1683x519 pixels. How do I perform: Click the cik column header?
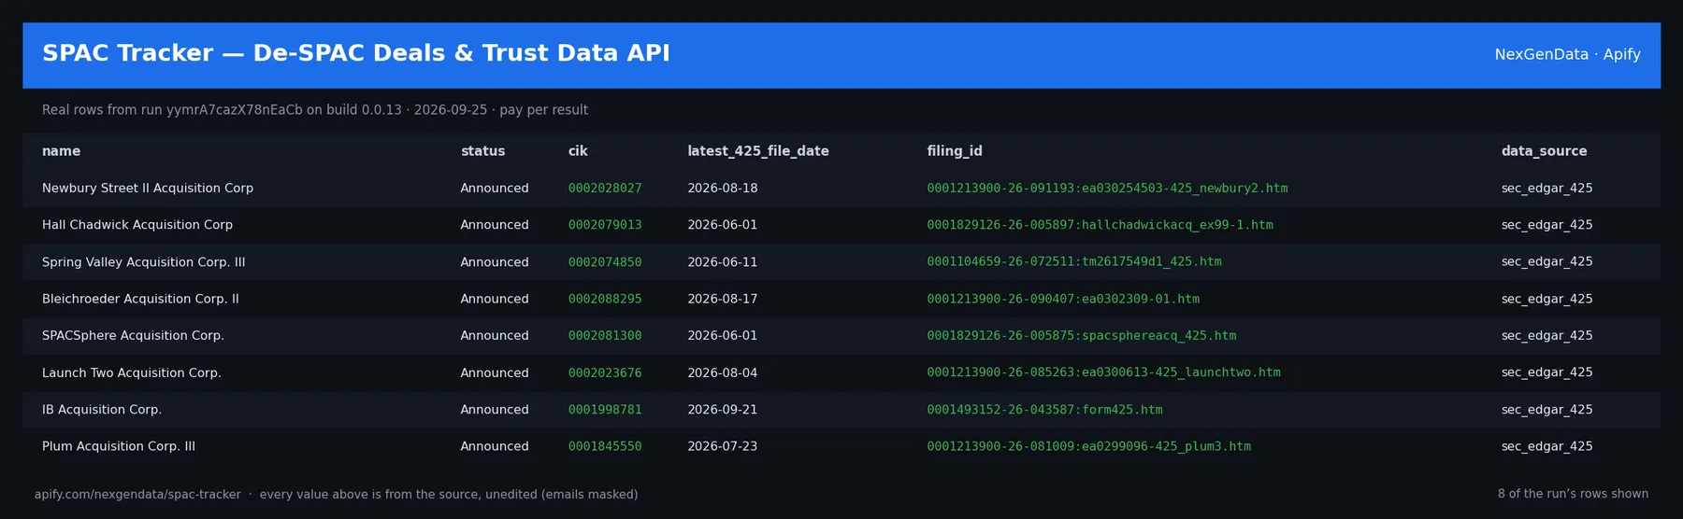(x=578, y=151)
